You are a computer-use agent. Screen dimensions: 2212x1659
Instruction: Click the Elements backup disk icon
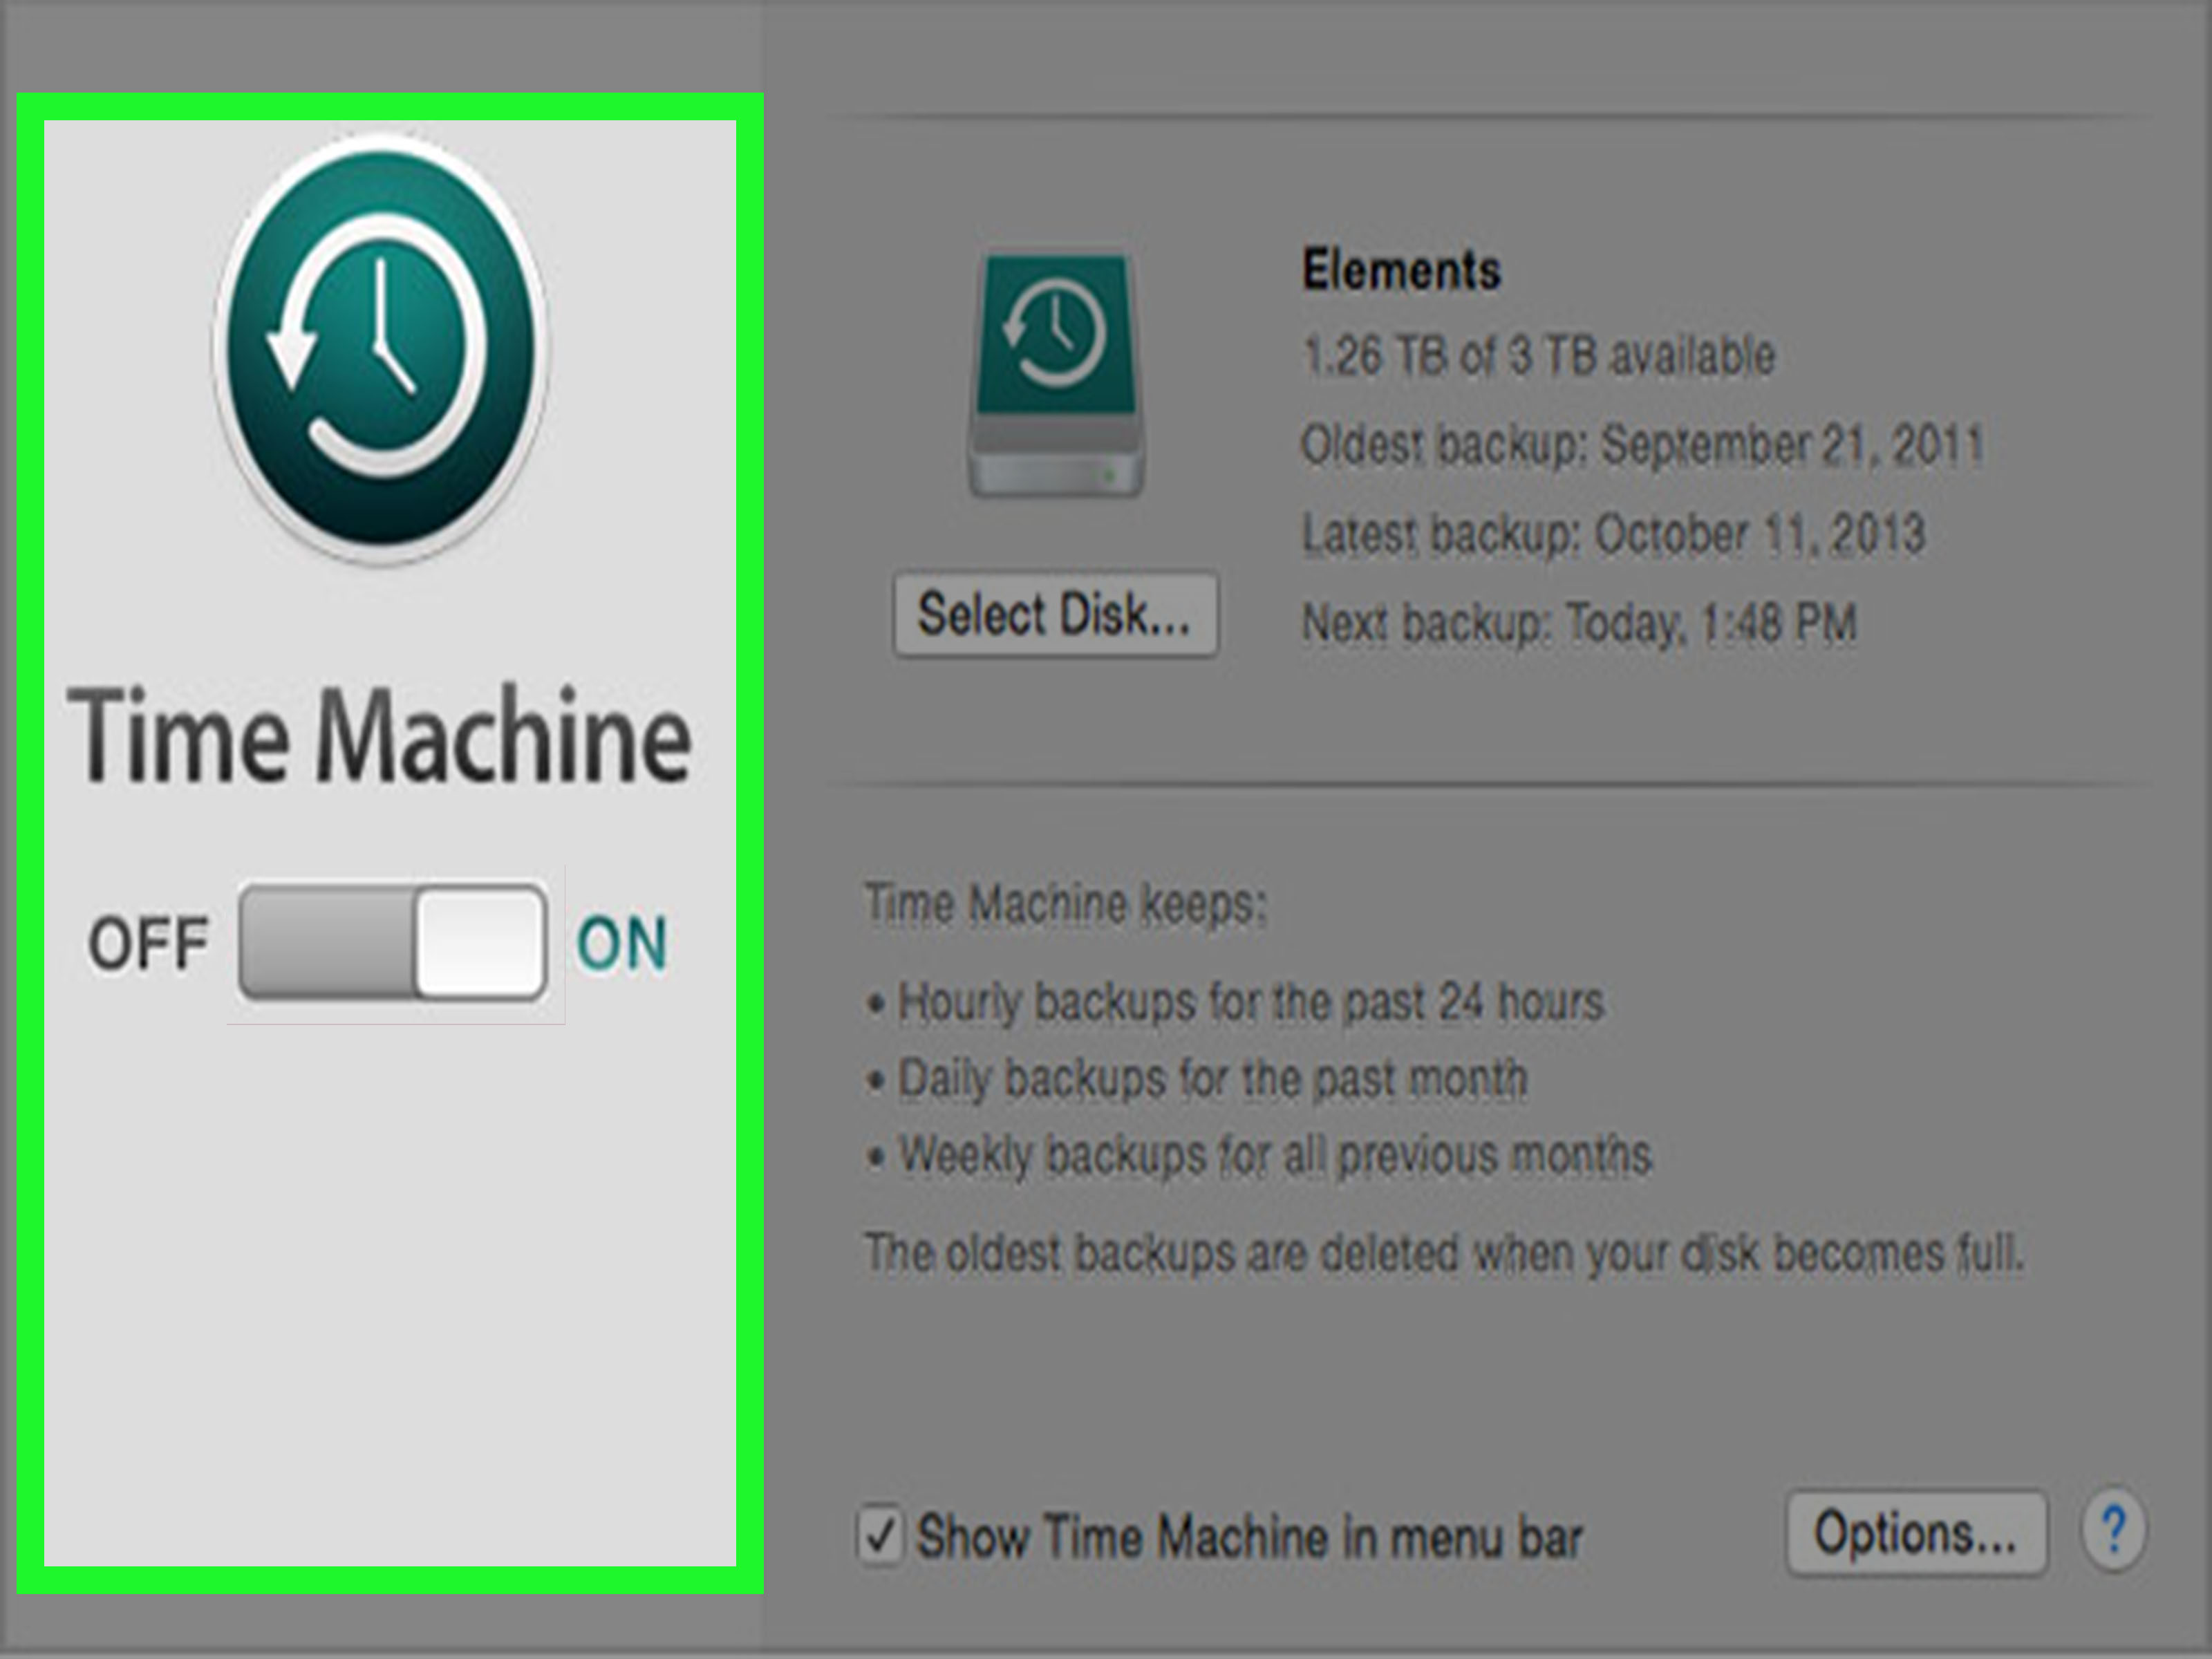[x=1056, y=375]
